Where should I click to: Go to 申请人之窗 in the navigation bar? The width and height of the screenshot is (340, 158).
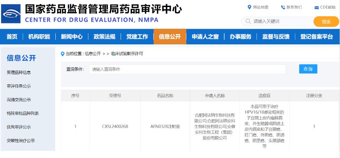pos(205,37)
